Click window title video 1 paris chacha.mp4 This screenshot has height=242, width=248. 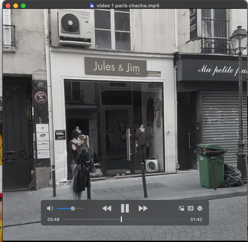pyautogui.click(x=128, y=6)
